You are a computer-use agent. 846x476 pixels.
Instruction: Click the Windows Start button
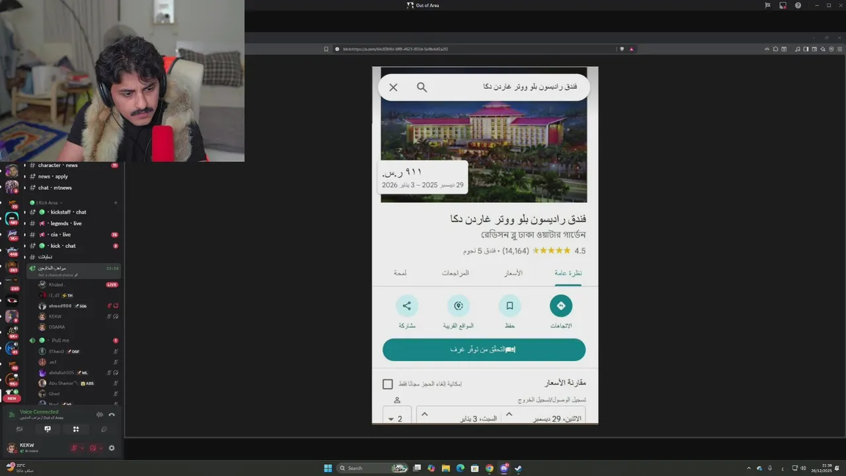328,468
